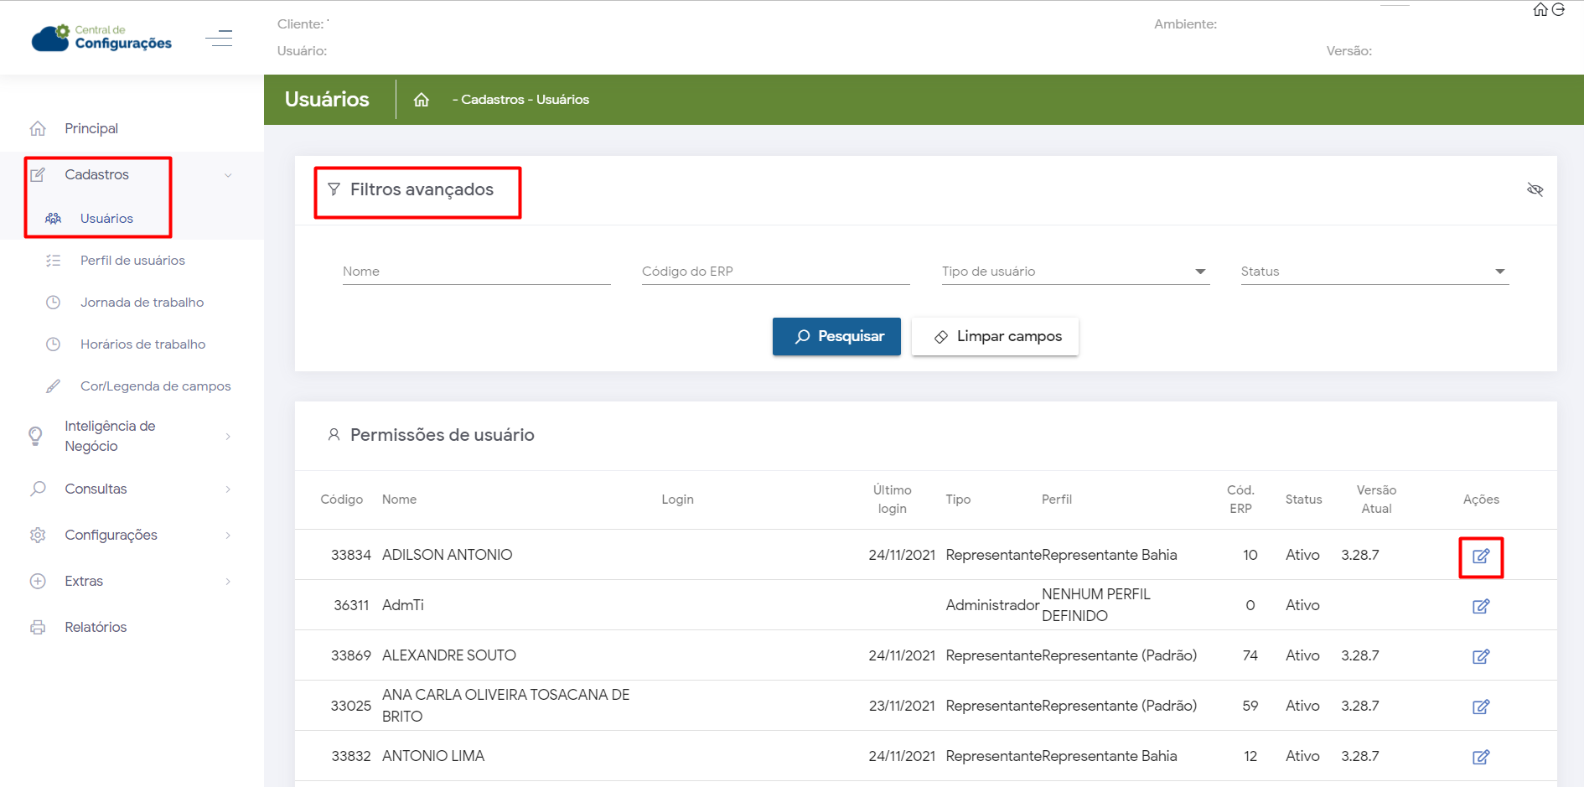Open the Status filter dropdown
The height and width of the screenshot is (787, 1584).
coord(1374,272)
